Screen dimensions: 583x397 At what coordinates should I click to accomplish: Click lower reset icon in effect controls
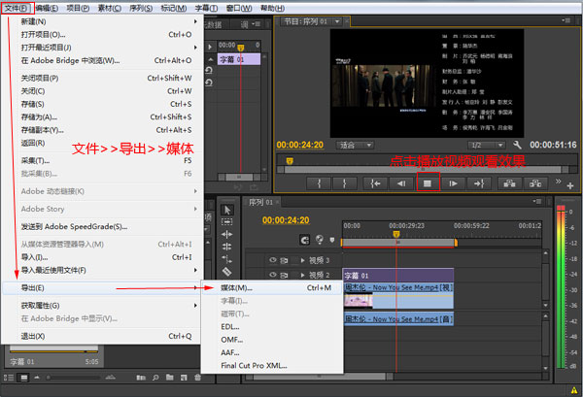tap(209, 83)
